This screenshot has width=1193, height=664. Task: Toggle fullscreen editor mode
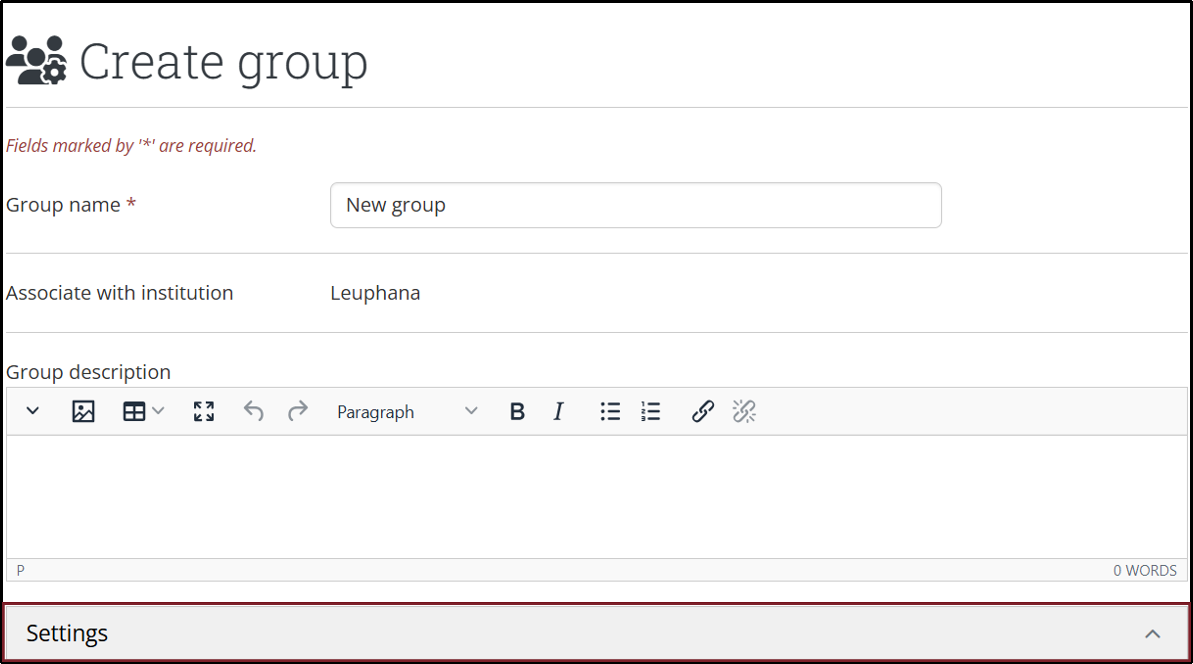click(203, 411)
